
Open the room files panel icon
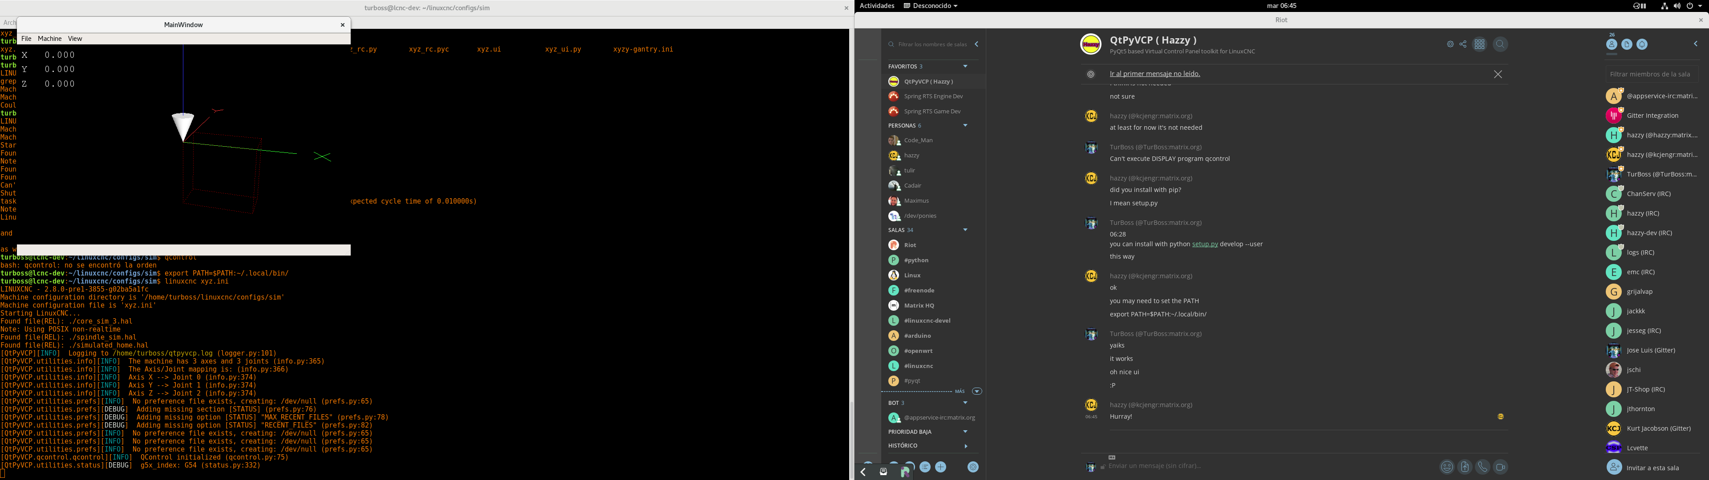(1627, 44)
